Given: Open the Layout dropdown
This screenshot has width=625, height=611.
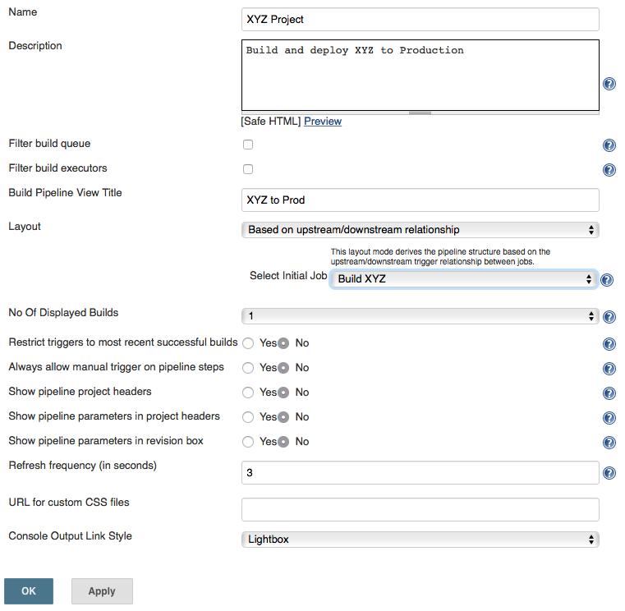Looking at the screenshot, I should pyautogui.click(x=420, y=230).
